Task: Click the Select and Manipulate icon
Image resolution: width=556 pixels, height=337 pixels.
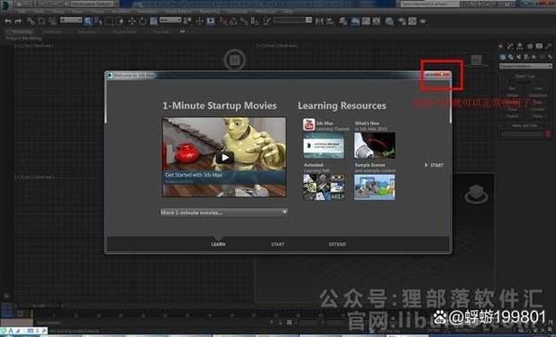Action: (x=199, y=22)
